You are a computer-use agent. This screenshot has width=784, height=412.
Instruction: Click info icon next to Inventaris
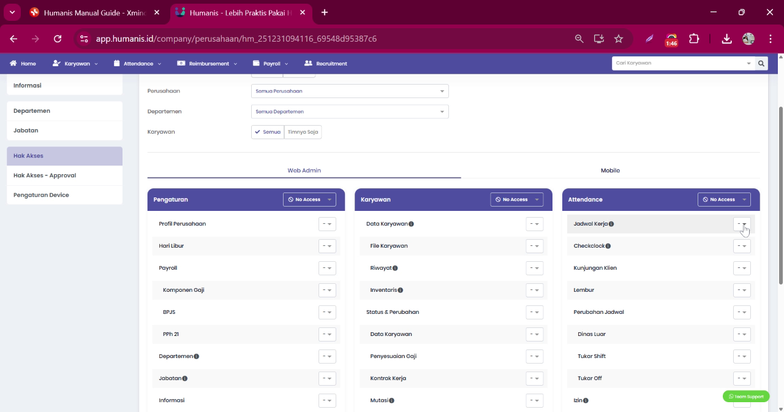click(400, 290)
